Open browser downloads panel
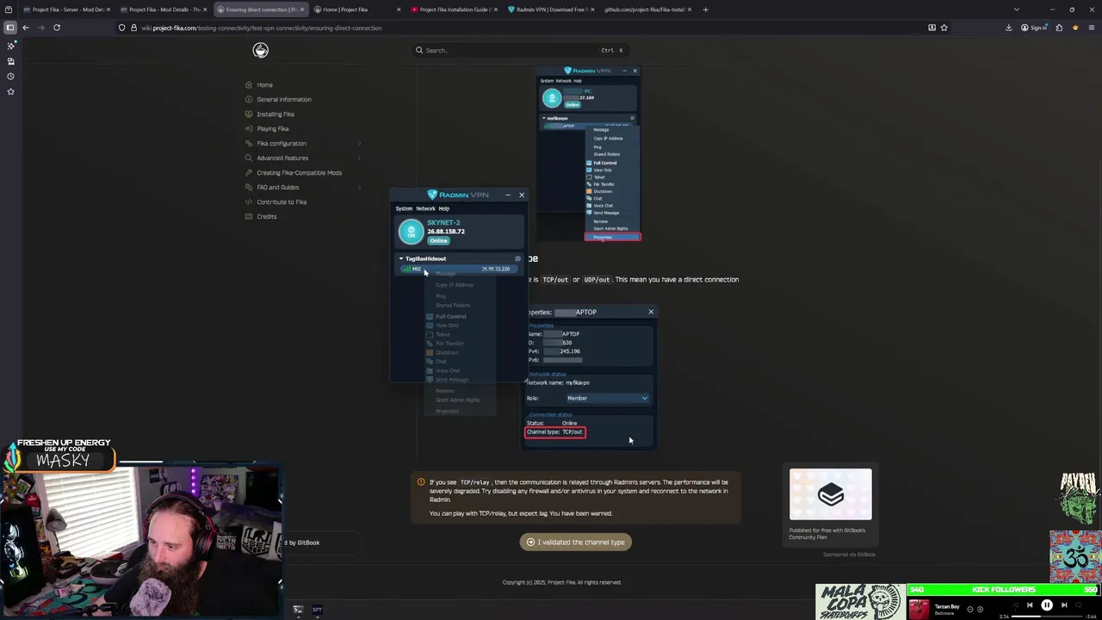The width and height of the screenshot is (1102, 620). (x=1009, y=28)
